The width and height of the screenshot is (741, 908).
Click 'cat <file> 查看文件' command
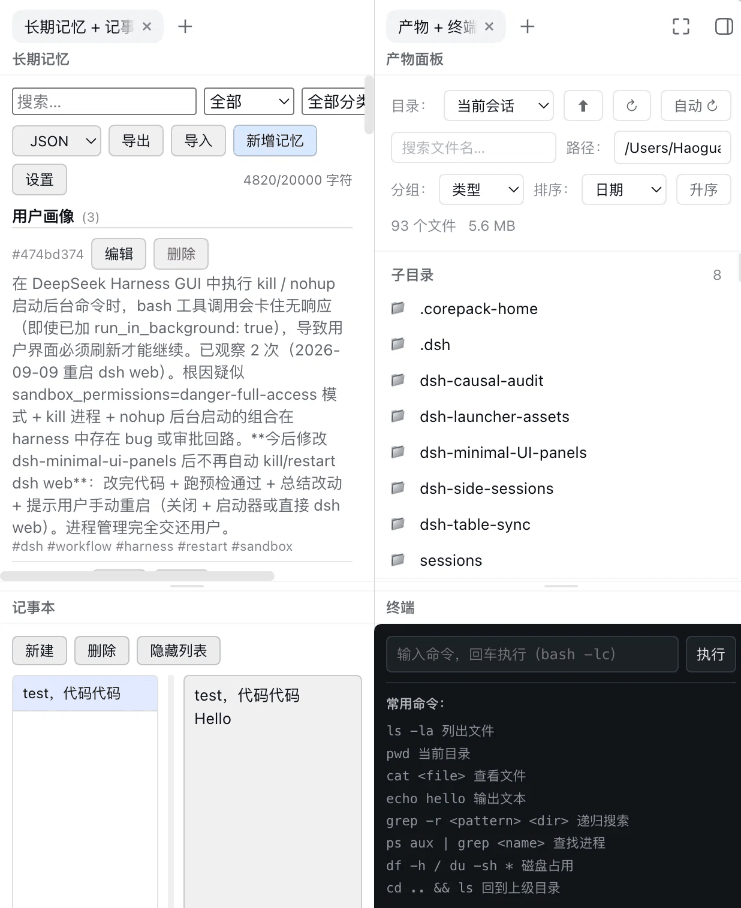(x=456, y=776)
